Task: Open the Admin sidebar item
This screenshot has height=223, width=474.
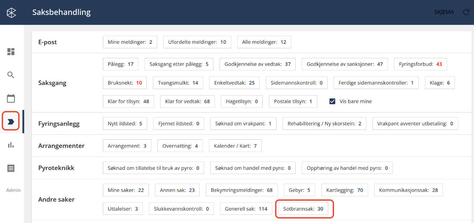Action: [13, 190]
